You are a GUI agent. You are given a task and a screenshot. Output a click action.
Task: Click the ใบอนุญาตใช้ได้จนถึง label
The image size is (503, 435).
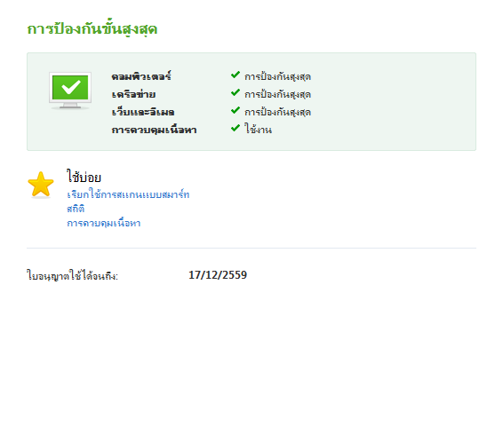[x=72, y=275]
